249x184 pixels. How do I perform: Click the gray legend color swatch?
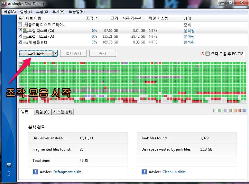230,110
